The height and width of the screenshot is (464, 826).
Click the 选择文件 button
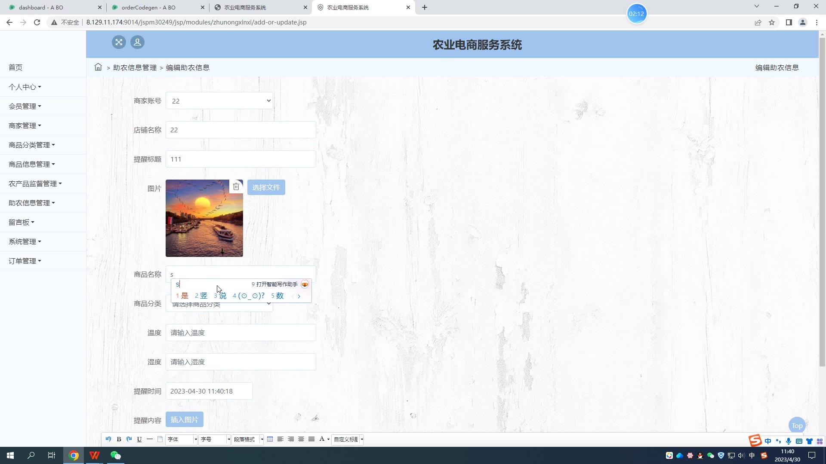(x=266, y=187)
